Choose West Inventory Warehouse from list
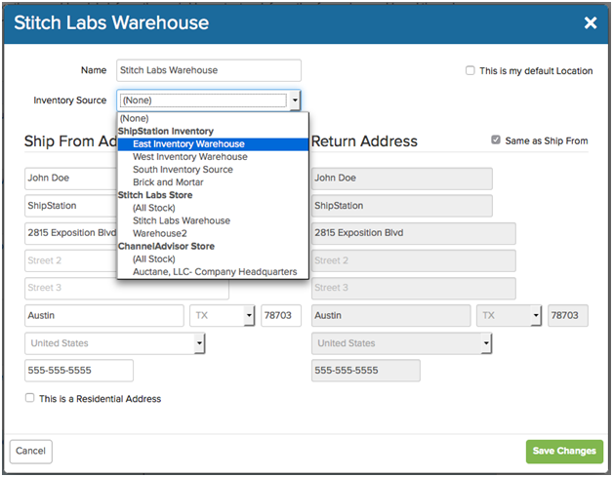Viewport: 613px width, 477px height. point(189,156)
